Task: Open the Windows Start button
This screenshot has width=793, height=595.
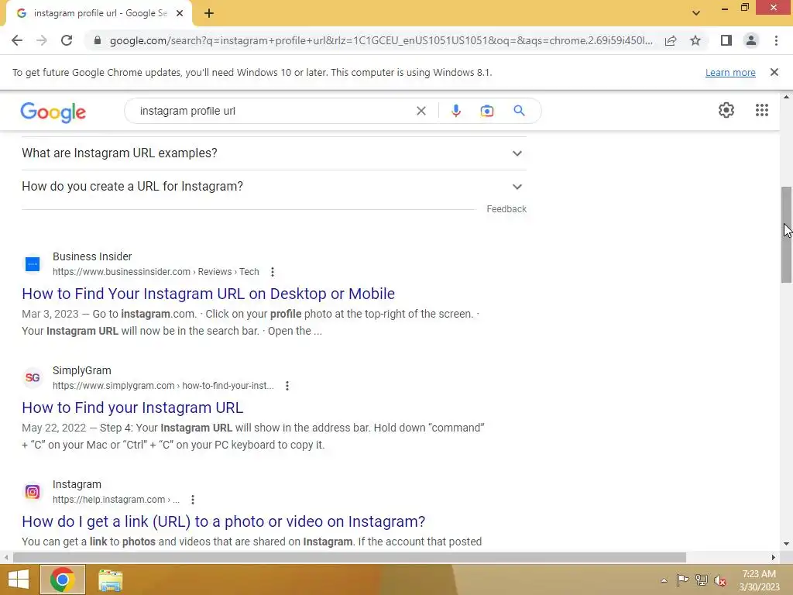Action: 19,580
